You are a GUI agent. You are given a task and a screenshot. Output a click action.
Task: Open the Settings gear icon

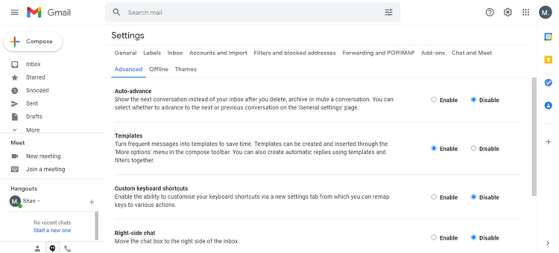point(507,12)
